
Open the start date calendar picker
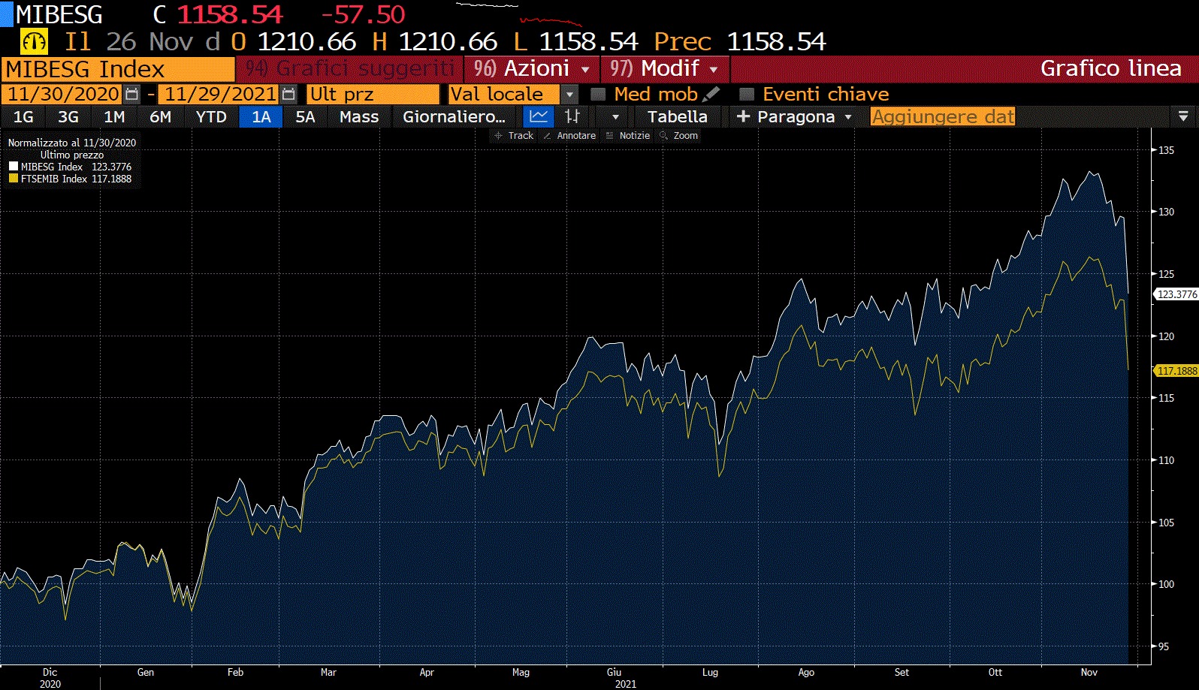click(x=131, y=94)
